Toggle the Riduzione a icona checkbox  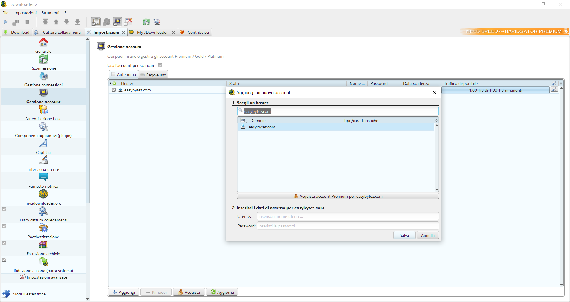click(x=4, y=260)
